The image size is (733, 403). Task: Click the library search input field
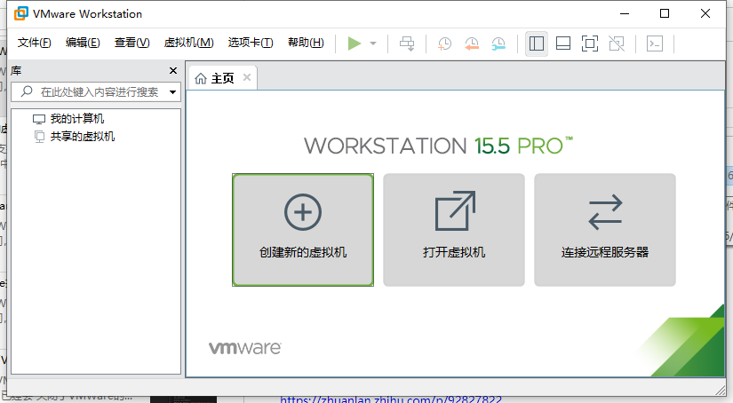[x=96, y=92]
